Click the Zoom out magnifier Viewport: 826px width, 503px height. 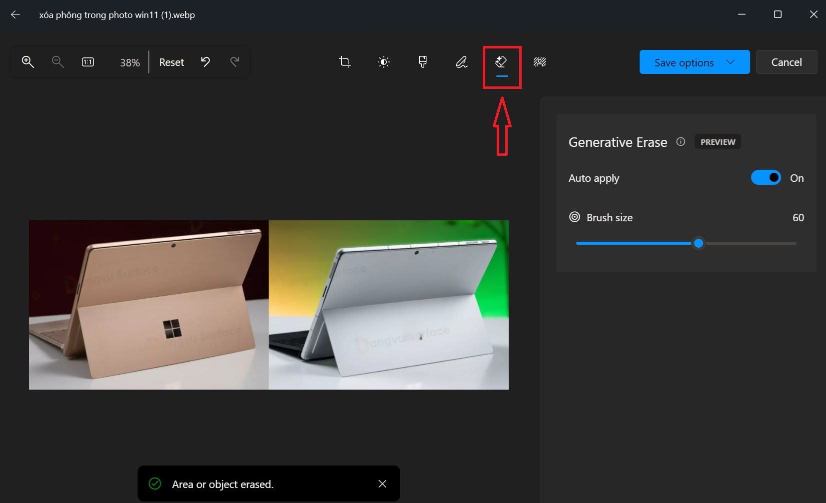(x=57, y=62)
